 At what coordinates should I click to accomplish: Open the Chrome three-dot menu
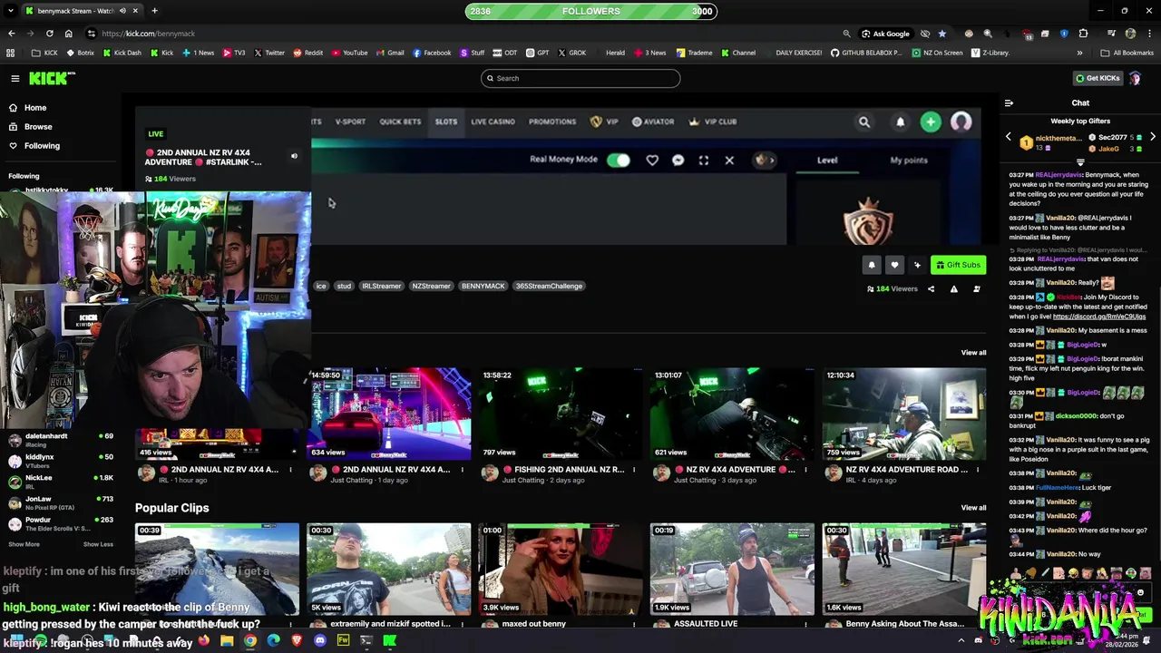click(1149, 34)
